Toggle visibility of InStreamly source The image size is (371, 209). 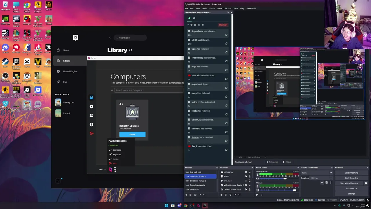(246, 172)
